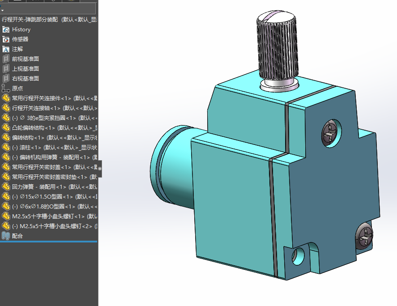Select the knurled knob in the 3D model
Viewport: 397px width, 306px height.
(277, 46)
